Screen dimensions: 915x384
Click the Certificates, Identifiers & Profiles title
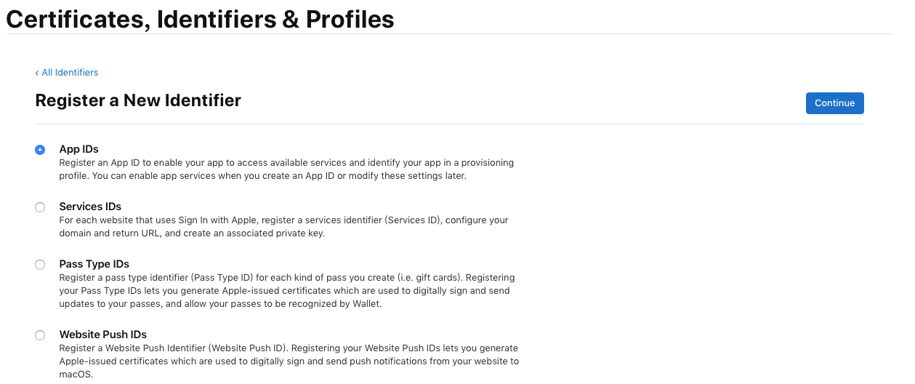coord(200,18)
